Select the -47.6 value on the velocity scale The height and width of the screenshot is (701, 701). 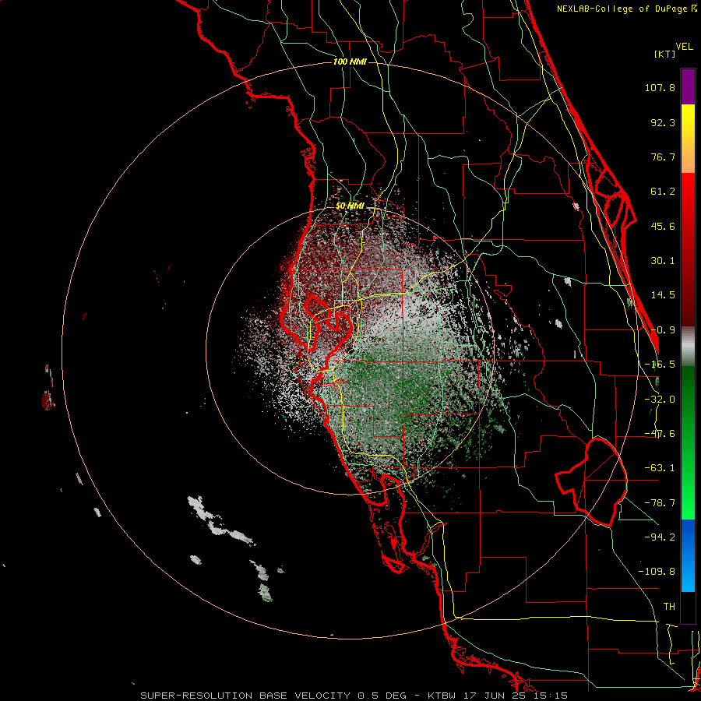tap(660, 434)
